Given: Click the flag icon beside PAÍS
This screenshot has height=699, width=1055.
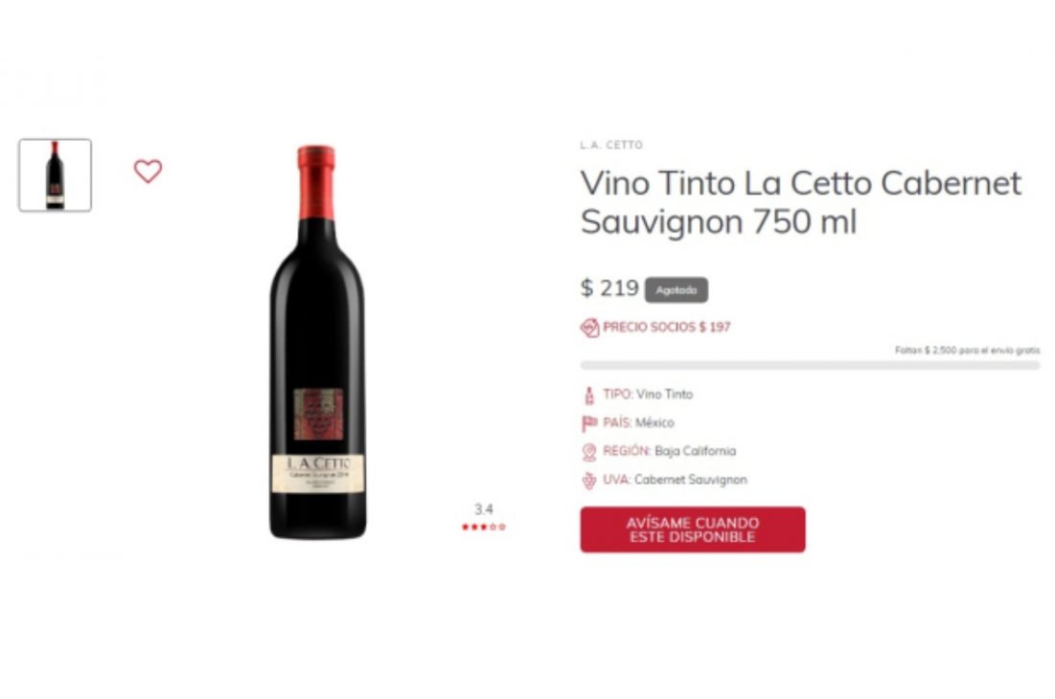Looking at the screenshot, I should point(589,423).
